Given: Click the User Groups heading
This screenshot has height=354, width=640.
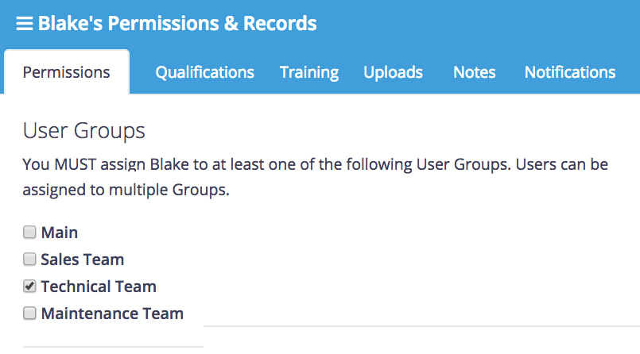Looking at the screenshot, I should pyautogui.click(x=84, y=130).
